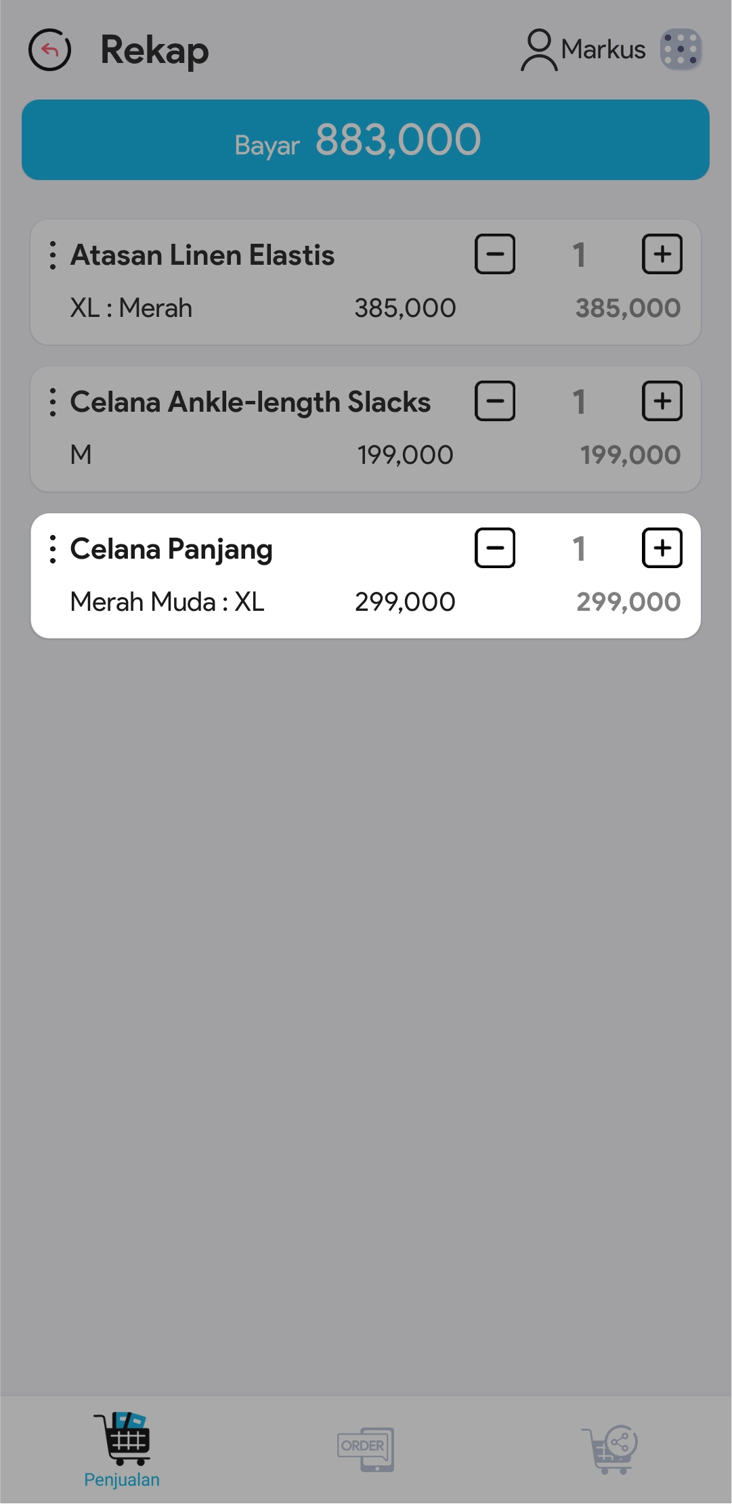Tap the quantity number for Celana Ankle-length Slacks
732x1504 pixels.
point(578,402)
